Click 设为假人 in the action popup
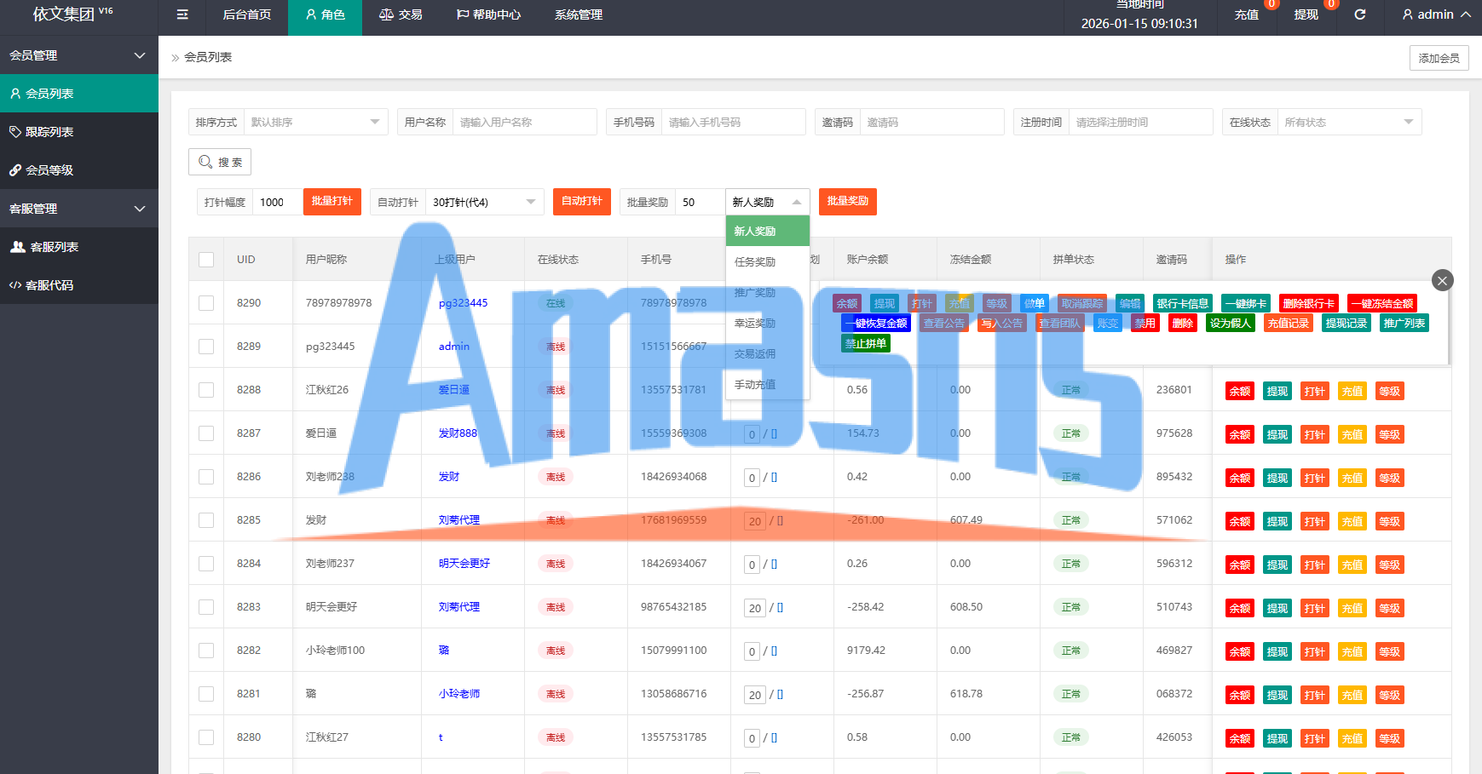Screen dimensions: 1482x774 [1231, 324]
